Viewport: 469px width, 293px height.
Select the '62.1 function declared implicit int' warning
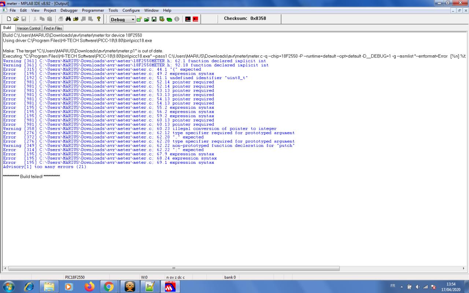coord(134,61)
